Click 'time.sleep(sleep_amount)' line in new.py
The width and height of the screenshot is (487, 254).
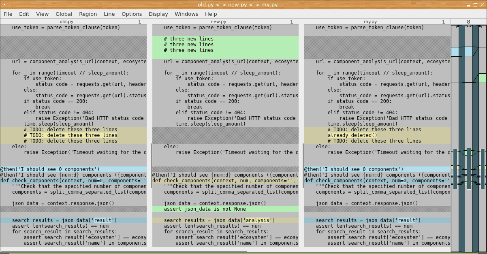[211, 124]
